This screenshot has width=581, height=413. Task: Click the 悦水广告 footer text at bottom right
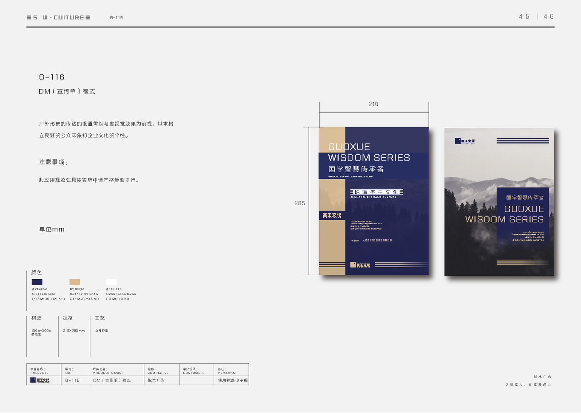click(543, 377)
